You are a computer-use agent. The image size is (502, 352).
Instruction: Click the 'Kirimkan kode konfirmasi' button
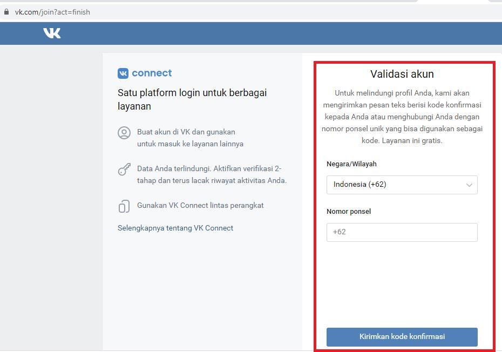click(402, 337)
